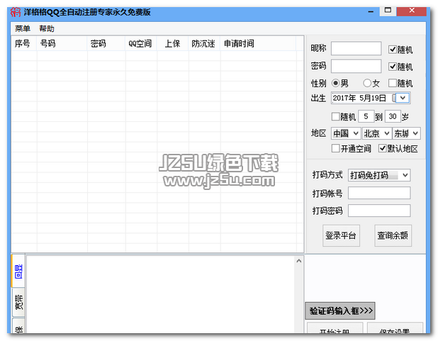This screenshot has height=341, width=438.
Task: Click the 验证码输入框>>> button
Action: (340, 311)
